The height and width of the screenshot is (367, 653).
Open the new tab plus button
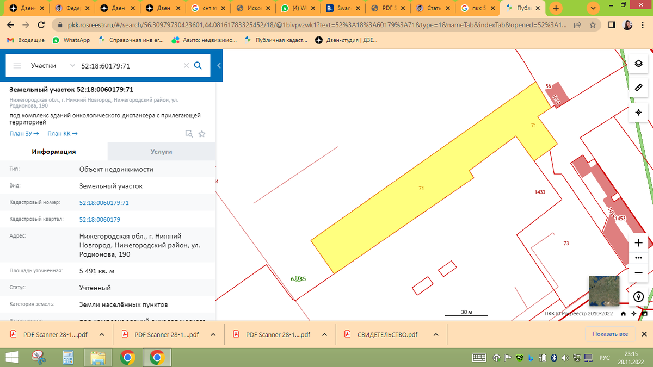coord(556,9)
